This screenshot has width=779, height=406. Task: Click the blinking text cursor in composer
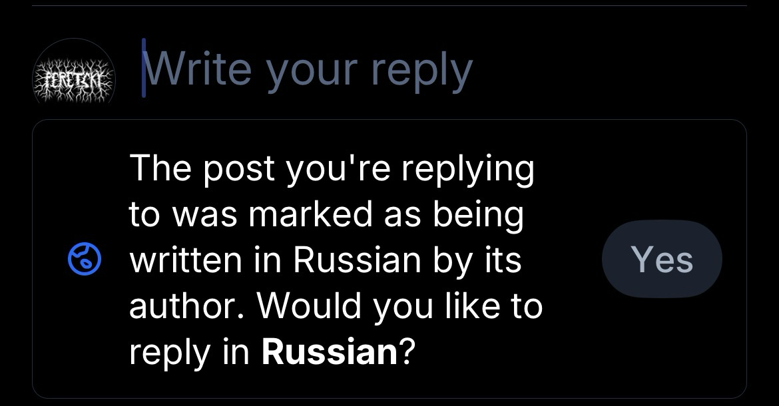144,68
